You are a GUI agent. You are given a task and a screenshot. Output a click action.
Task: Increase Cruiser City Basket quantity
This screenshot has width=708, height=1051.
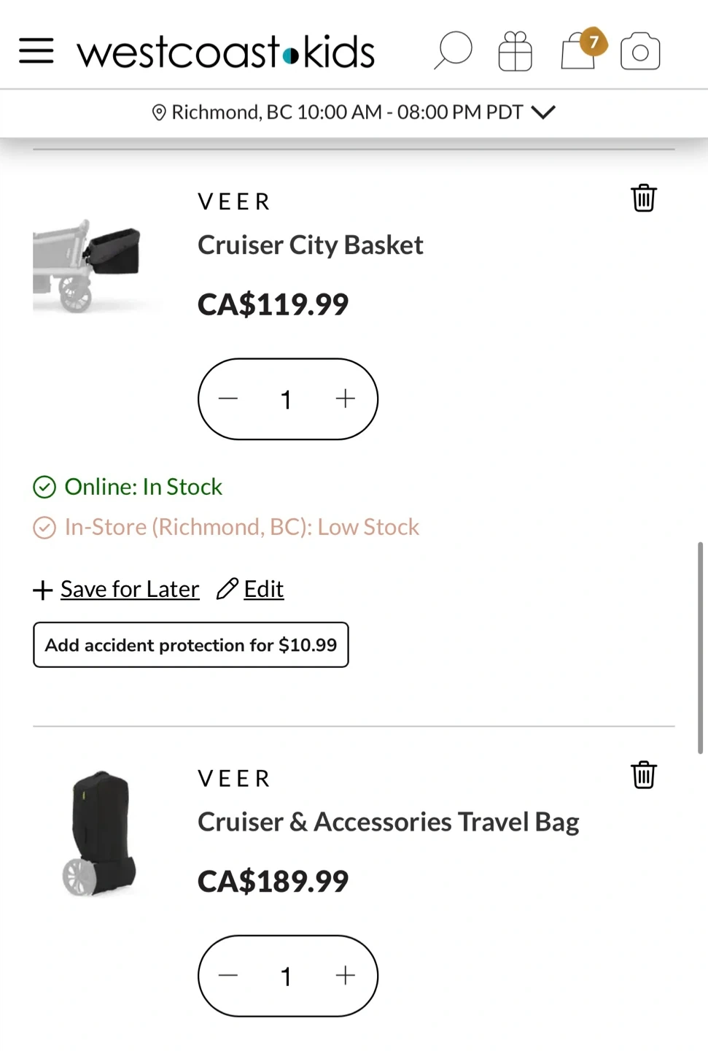(x=345, y=399)
